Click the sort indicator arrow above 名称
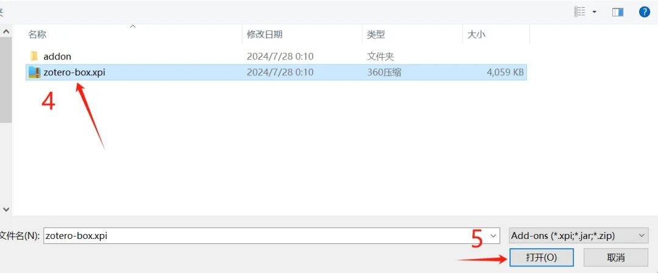Image resolution: width=658 pixels, height=273 pixels. [133, 26]
